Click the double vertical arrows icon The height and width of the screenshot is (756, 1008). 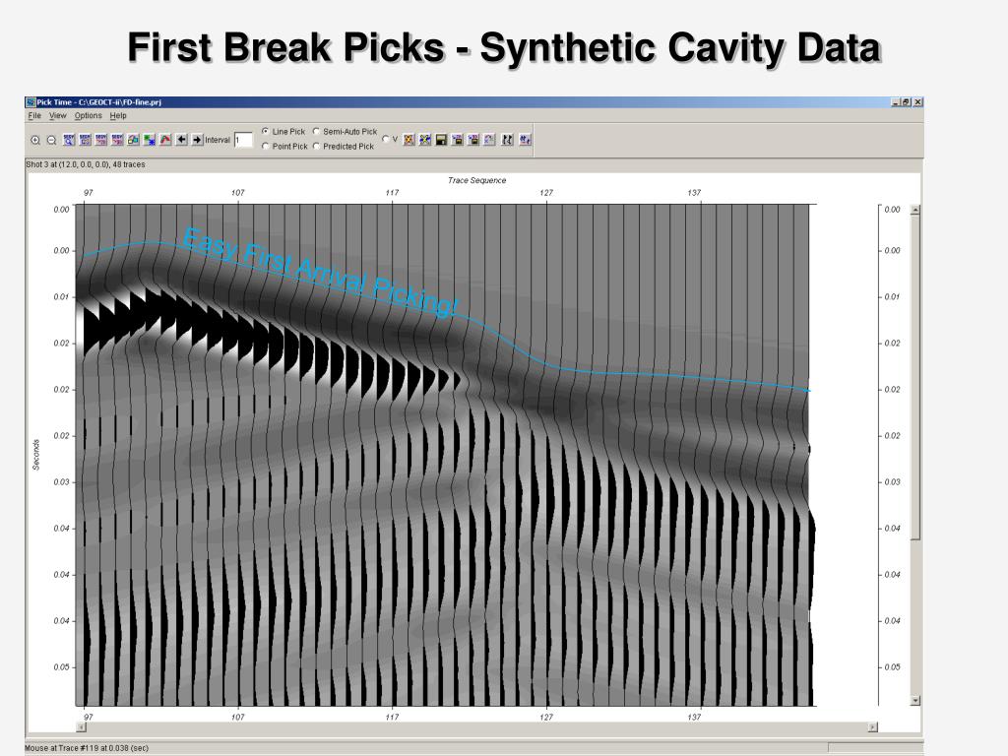[507, 140]
